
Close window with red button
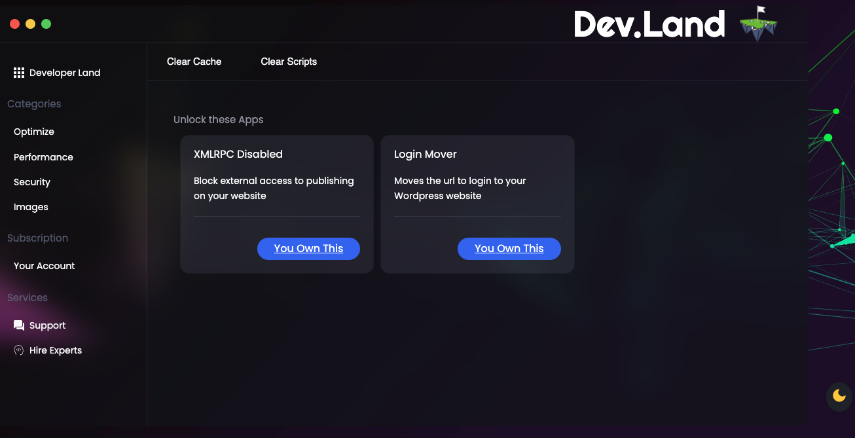(x=14, y=24)
